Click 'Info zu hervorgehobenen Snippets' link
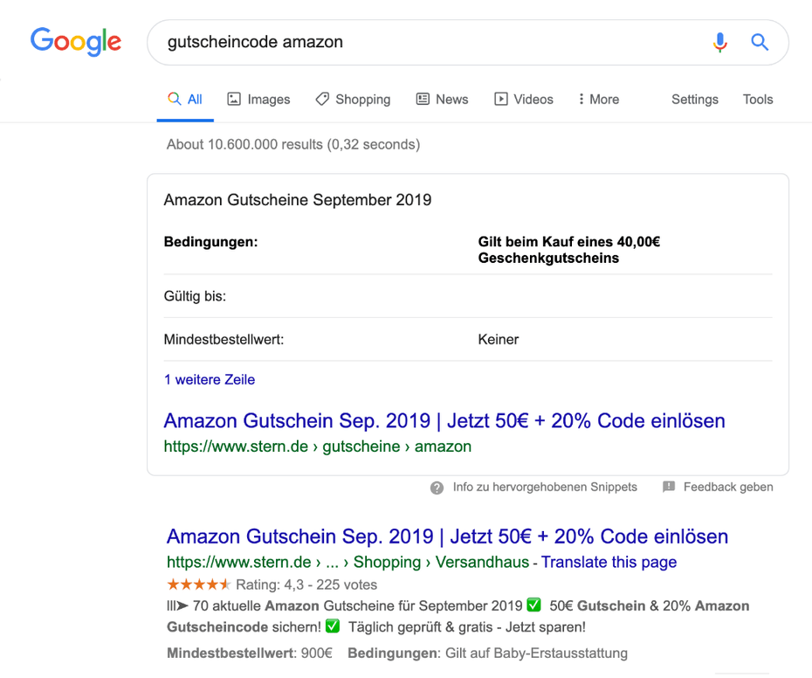Screen dimensions: 812x678 point(545,487)
